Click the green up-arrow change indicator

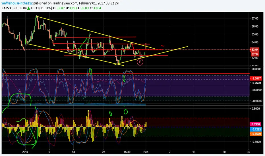tap(28, 8)
